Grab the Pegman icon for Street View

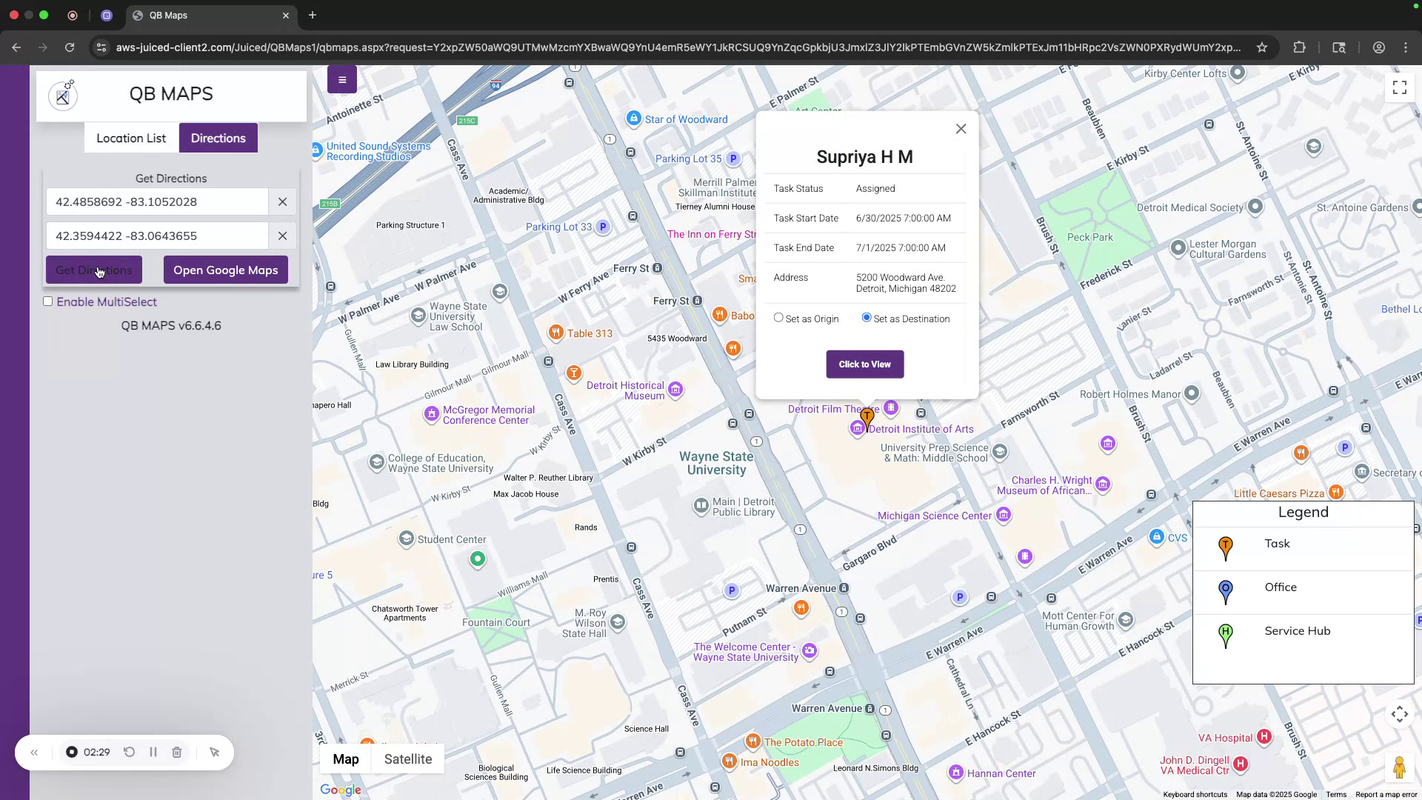(1400, 767)
